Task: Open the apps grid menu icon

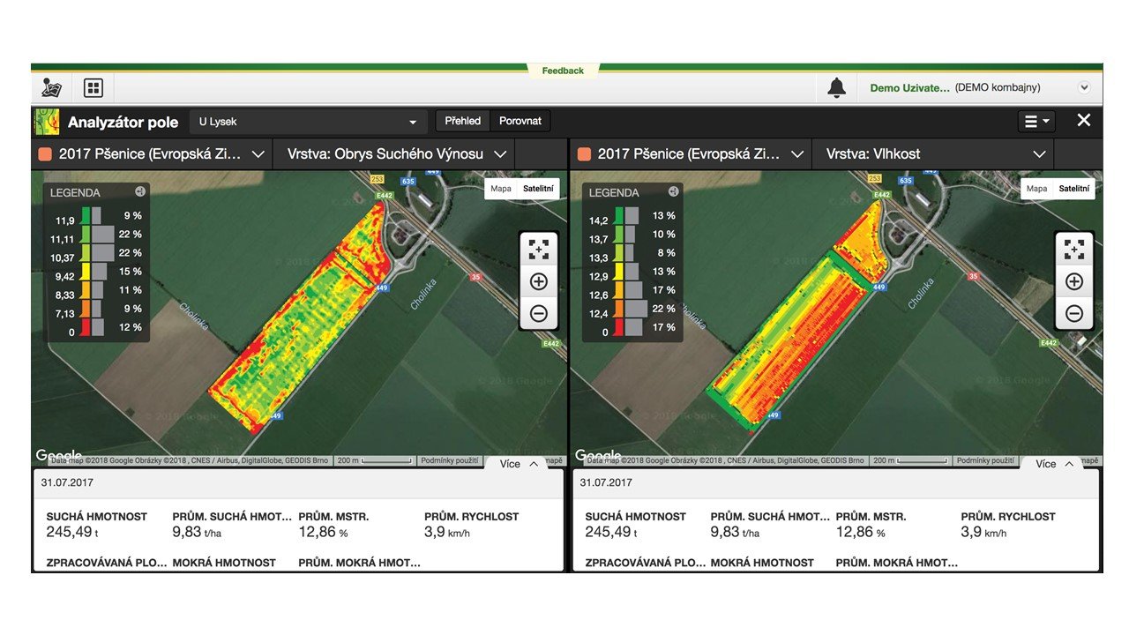Action: tap(93, 88)
